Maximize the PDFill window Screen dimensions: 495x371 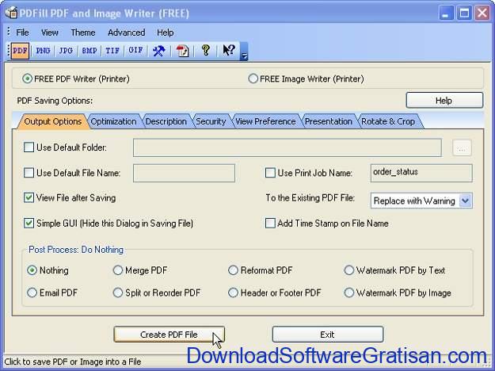464,13
